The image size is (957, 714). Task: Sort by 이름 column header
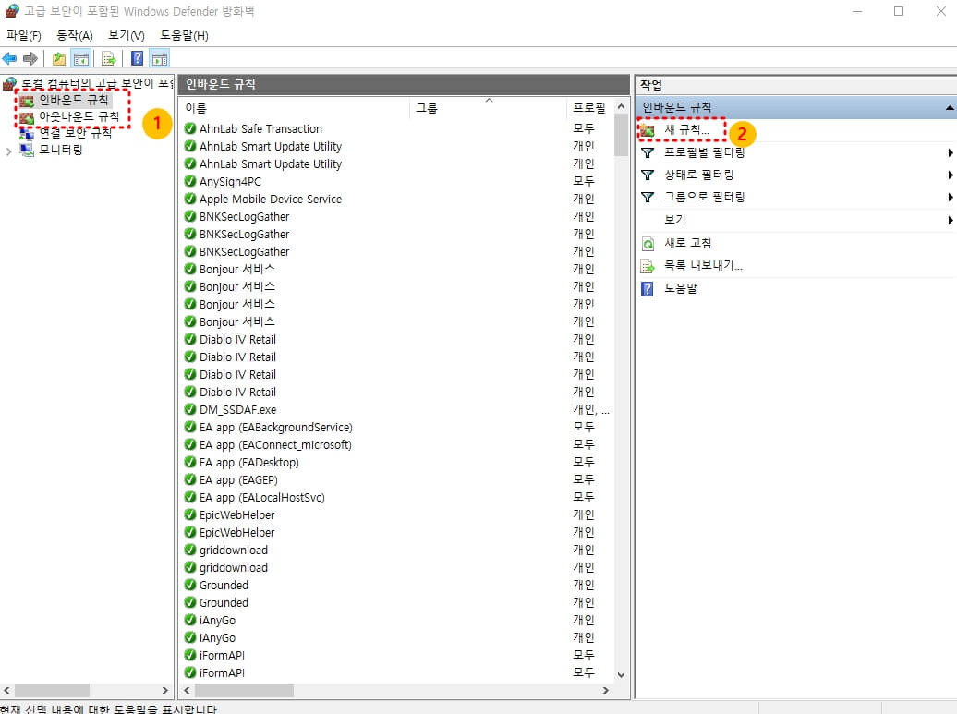coord(295,108)
